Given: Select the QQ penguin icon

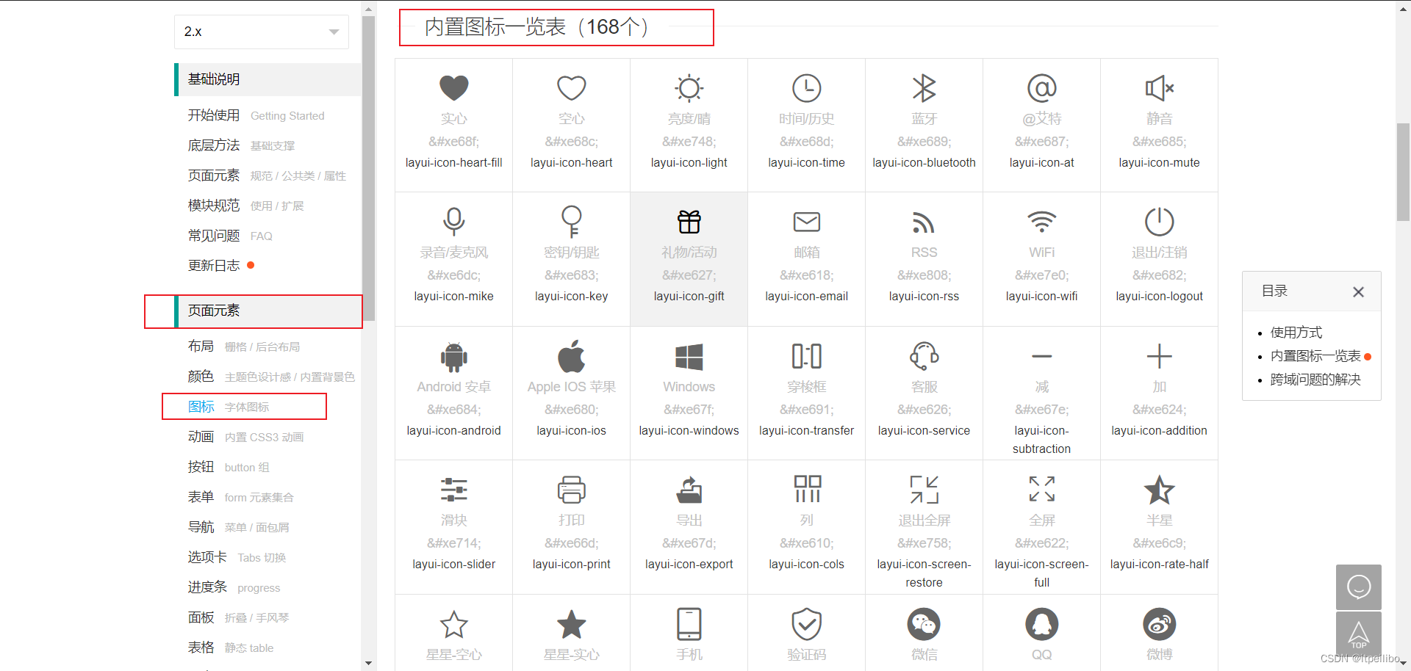Looking at the screenshot, I should pos(1041,624).
